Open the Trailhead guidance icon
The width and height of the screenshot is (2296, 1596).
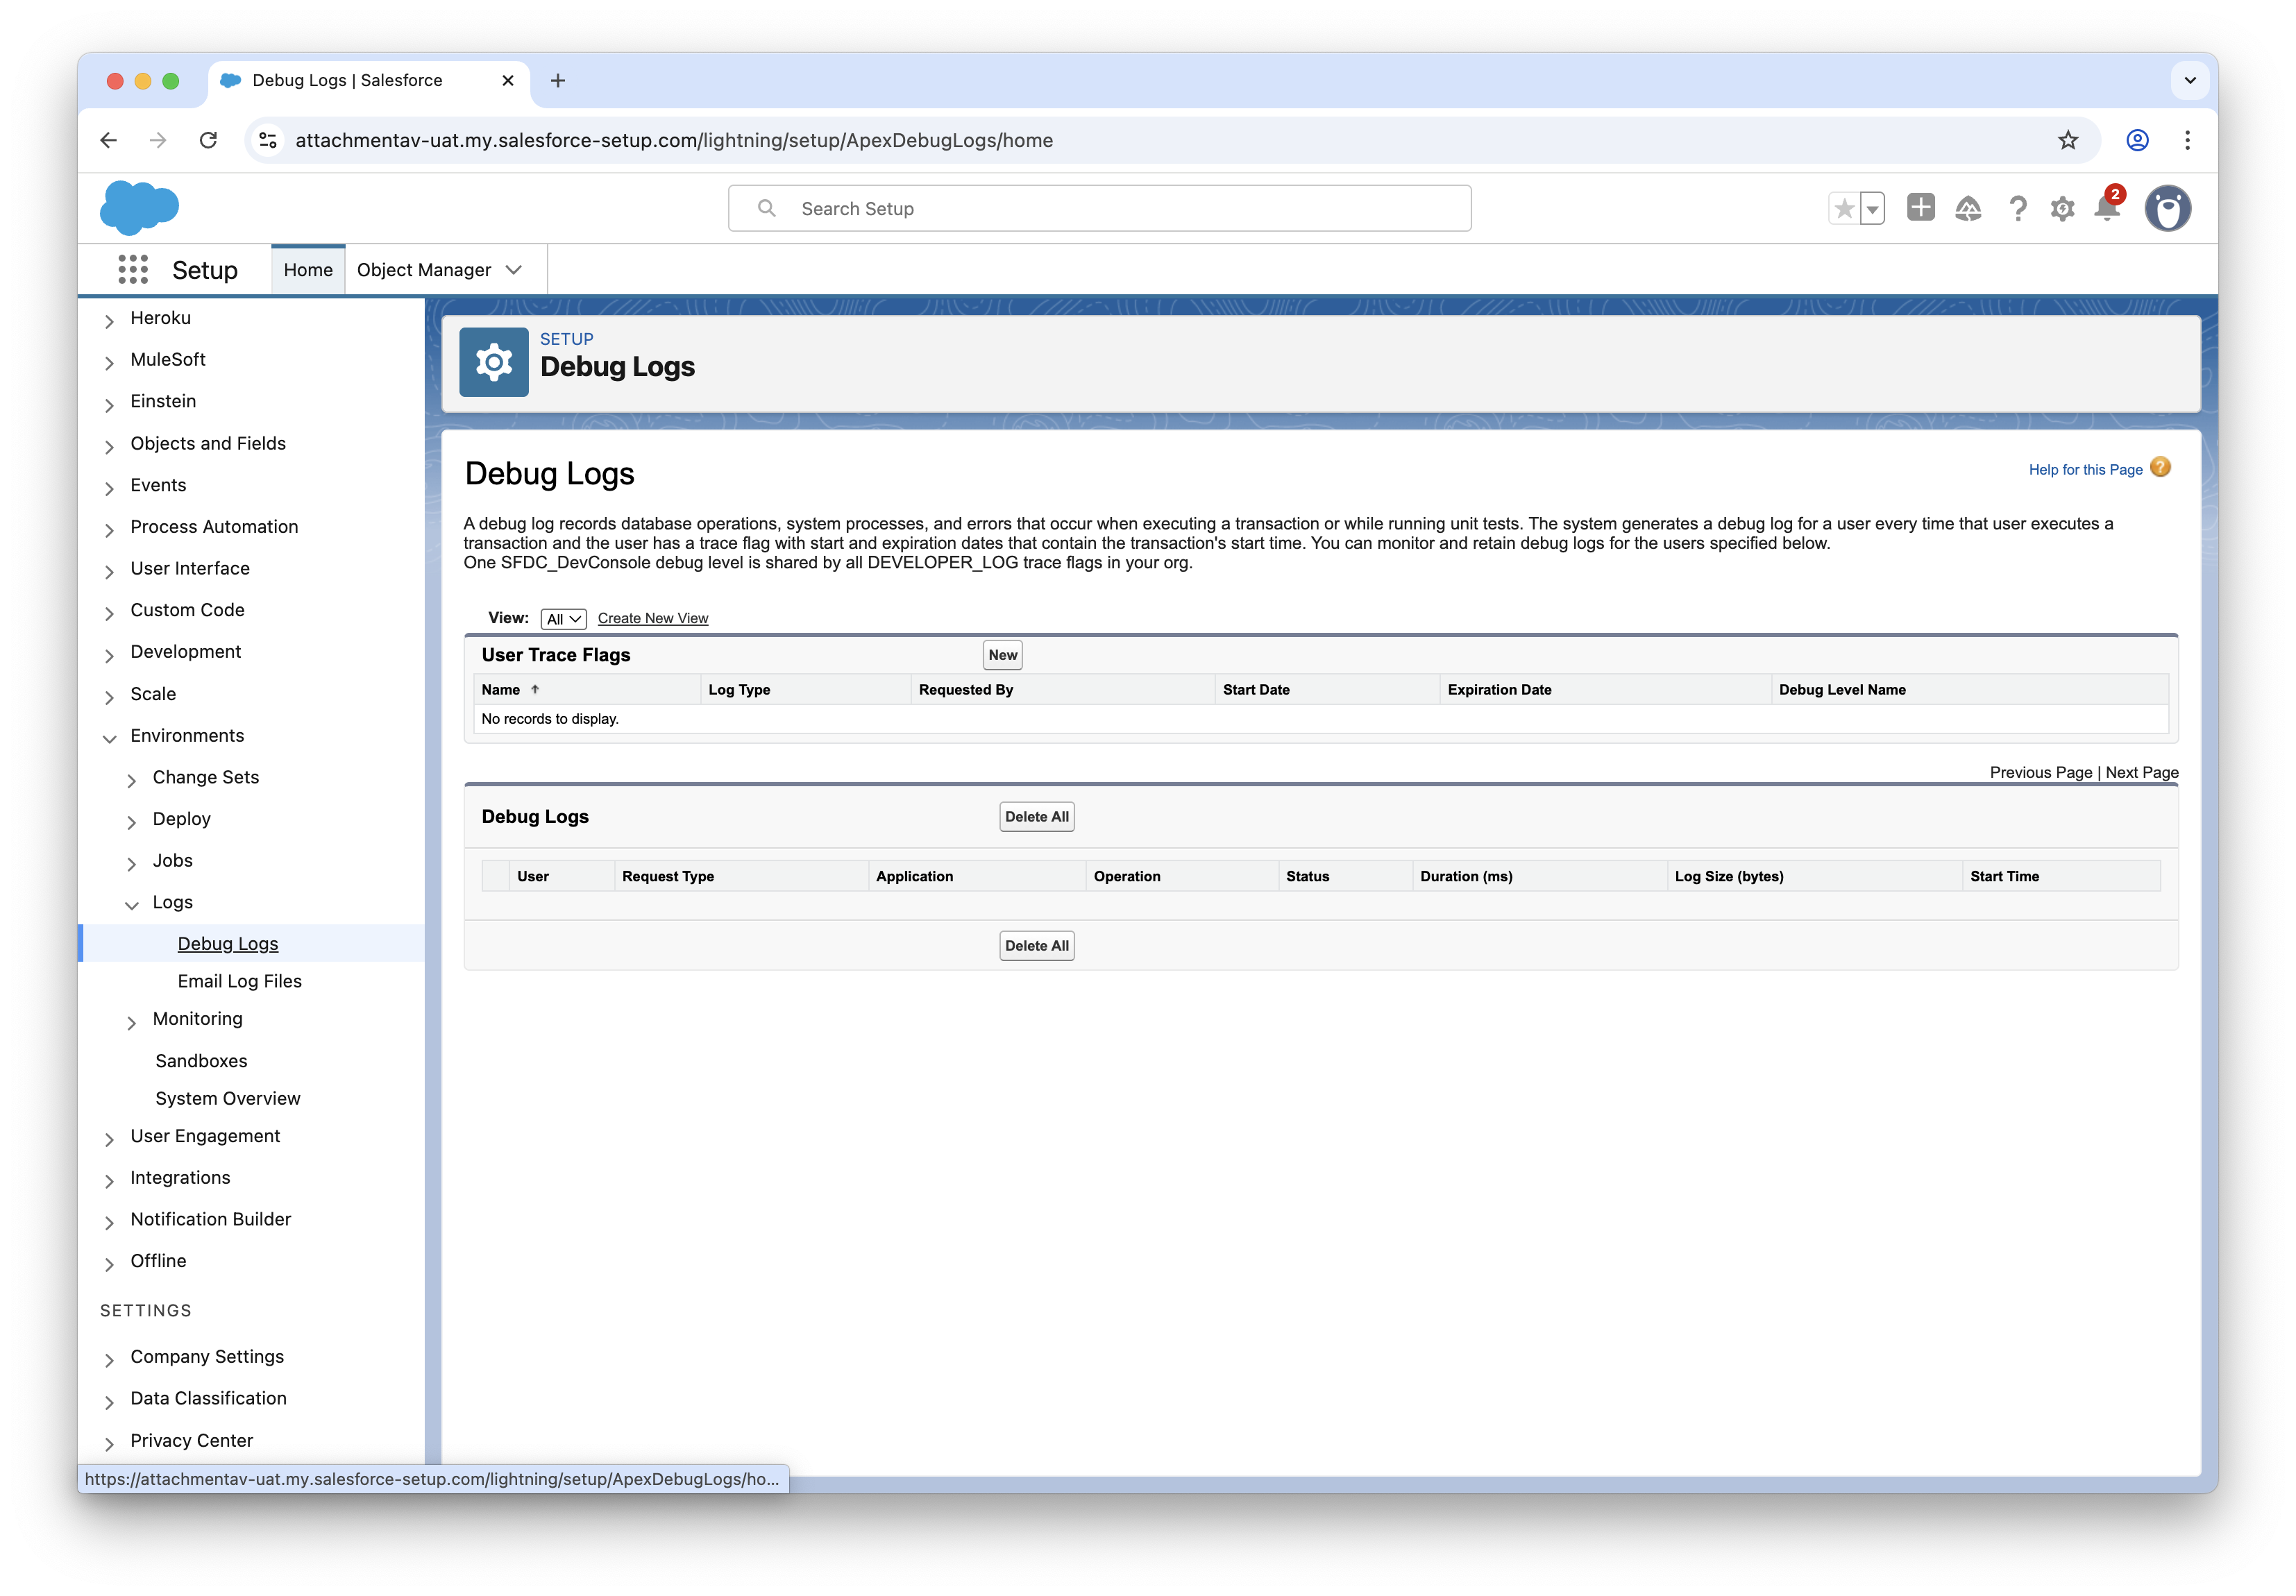(x=1968, y=208)
